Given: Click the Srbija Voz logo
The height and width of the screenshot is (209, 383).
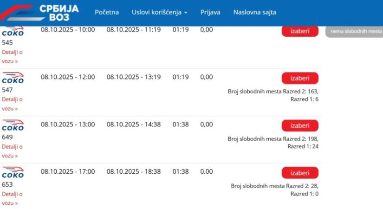Looking at the screenshot, I should (x=42, y=13).
